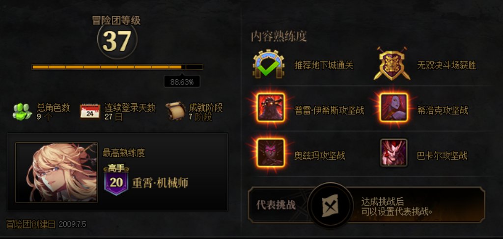Viewport: 503px width, 239px height.
Task: Click the 无双决斗场获胜 shield swords icon
Action: [392, 63]
